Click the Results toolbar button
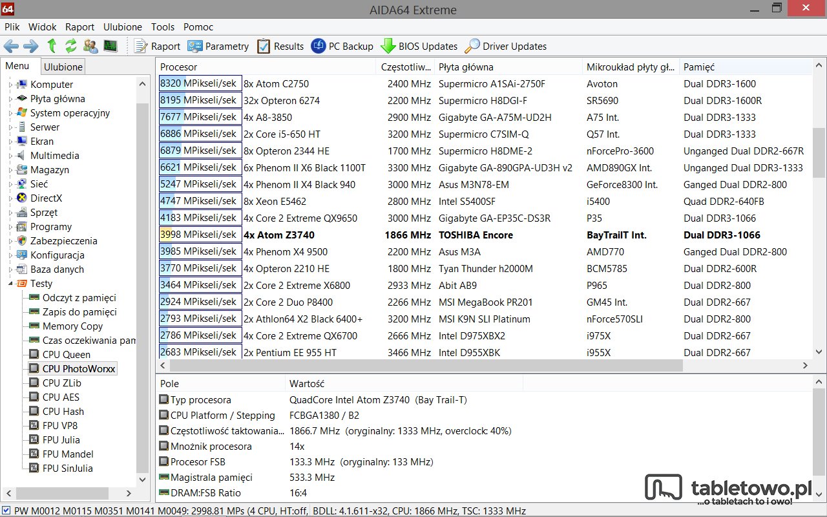The height and width of the screenshot is (517, 827). pos(280,46)
